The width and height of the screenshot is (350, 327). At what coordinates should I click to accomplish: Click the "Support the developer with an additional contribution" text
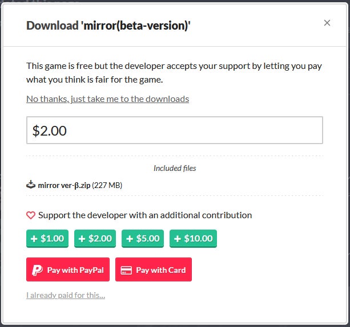point(145,215)
